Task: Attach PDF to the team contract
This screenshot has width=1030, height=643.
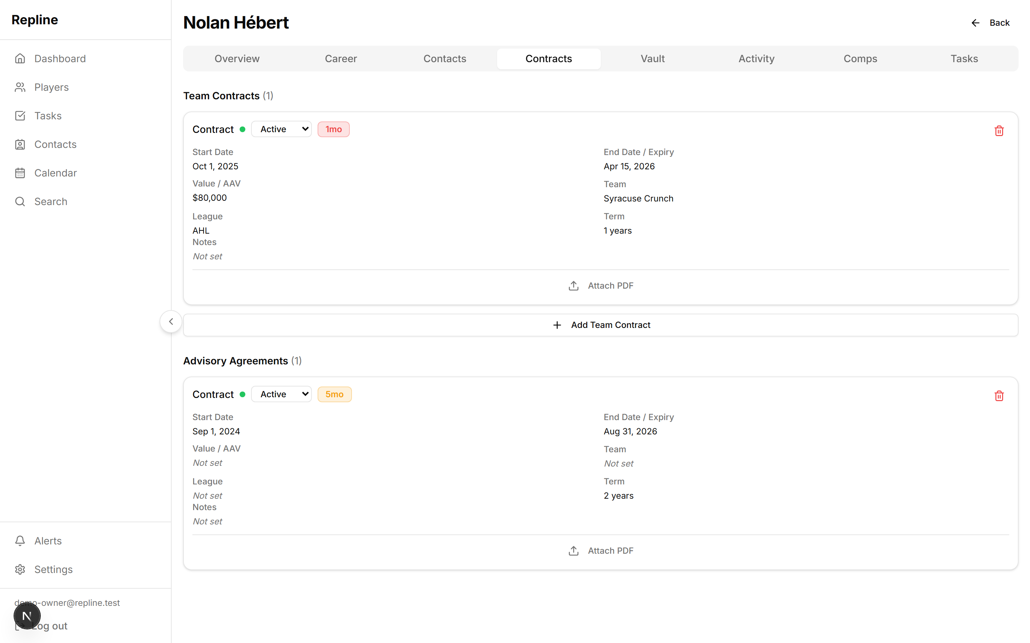Action: [601, 285]
